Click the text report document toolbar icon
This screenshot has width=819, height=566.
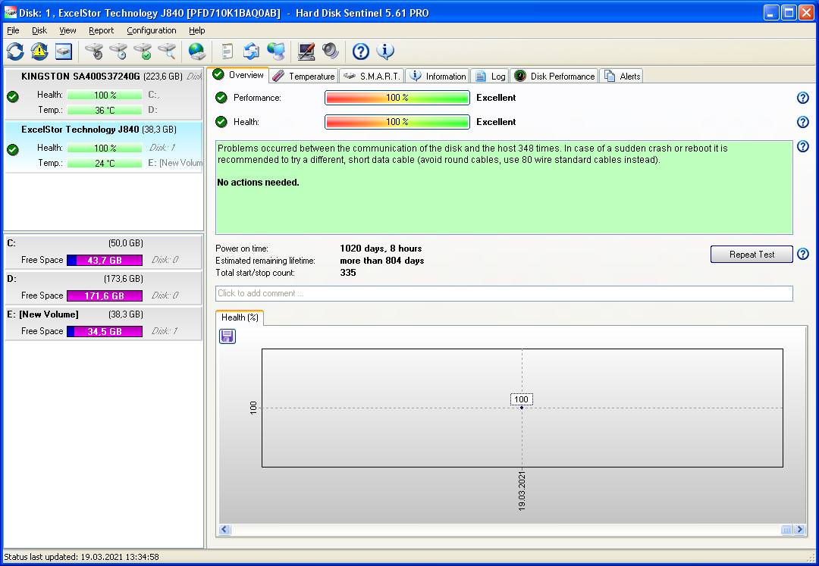click(227, 51)
